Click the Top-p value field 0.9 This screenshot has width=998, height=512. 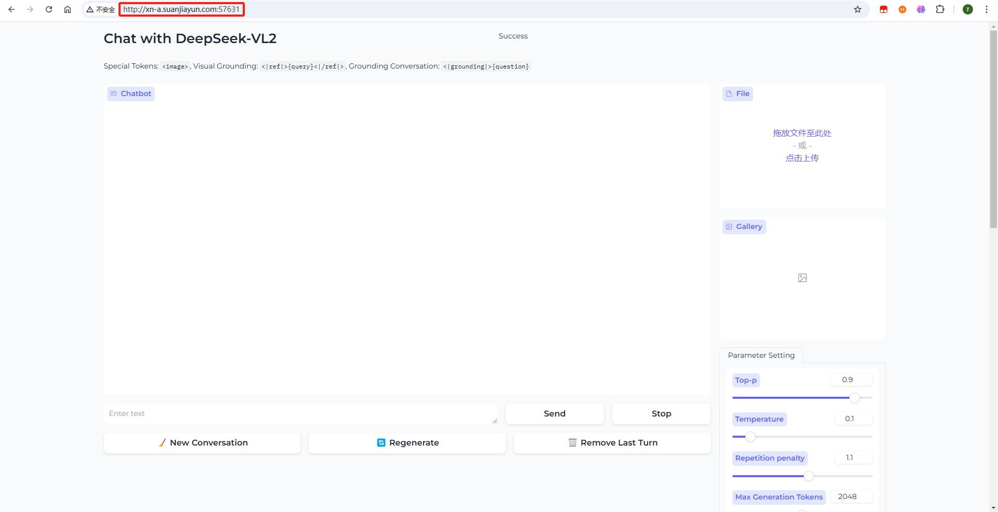pyautogui.click(x=851, y=380)
